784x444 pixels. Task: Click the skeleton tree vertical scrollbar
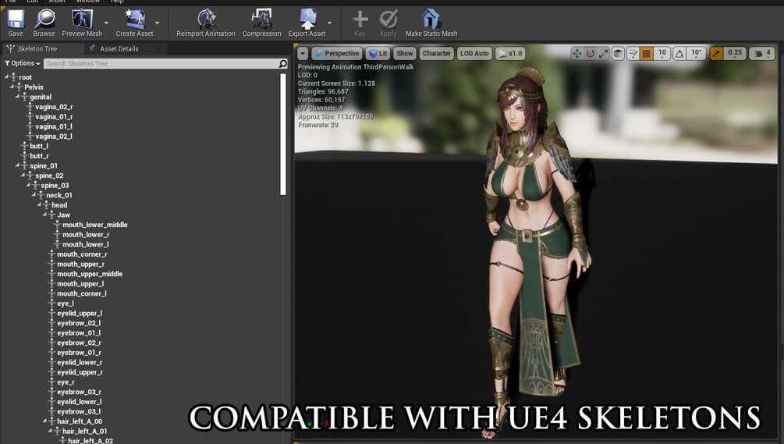[x=283, y=134]
